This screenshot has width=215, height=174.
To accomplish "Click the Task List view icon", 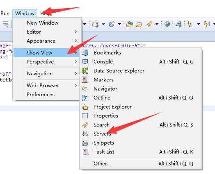I will click(85, 152).
